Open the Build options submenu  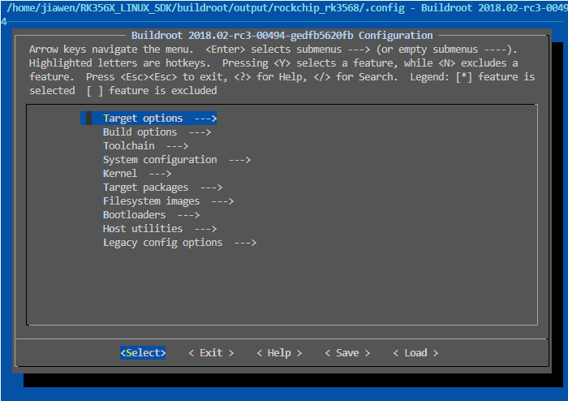[157, 132]
